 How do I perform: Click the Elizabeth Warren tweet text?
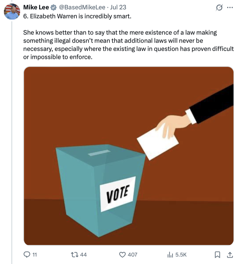coord(128,37)
